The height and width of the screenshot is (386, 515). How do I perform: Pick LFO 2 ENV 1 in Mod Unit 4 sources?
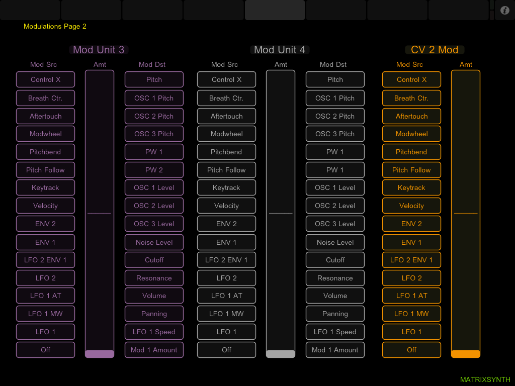point(226,260)
